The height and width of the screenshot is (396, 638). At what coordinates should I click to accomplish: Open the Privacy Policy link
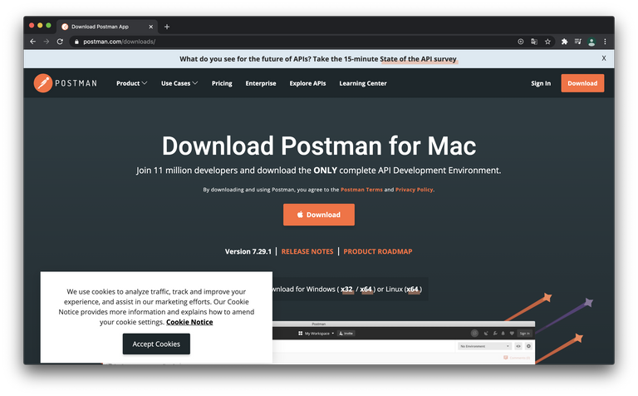click(x=415, y=190)
